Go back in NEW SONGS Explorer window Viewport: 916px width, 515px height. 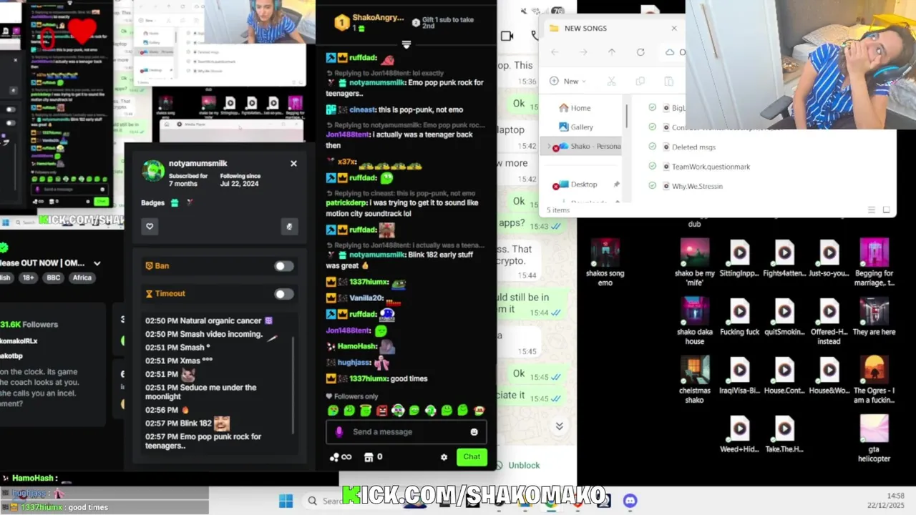(x=555, y=52)
